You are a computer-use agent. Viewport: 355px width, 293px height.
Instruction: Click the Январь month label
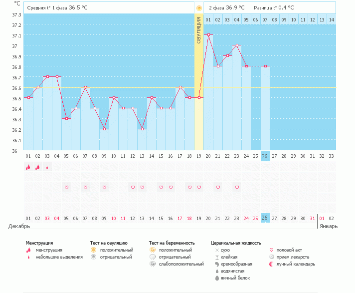click(328, 226)
